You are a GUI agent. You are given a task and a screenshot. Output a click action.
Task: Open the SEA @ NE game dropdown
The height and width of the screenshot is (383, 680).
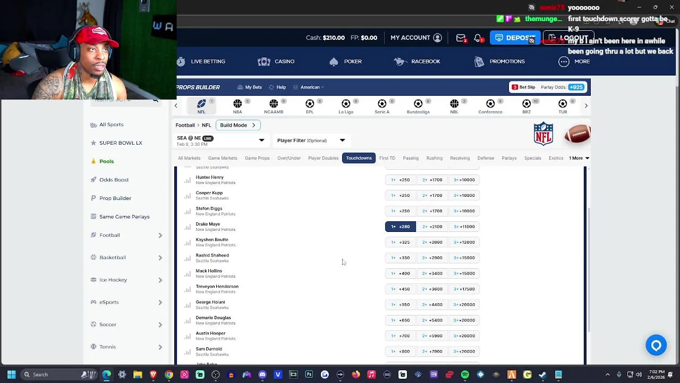point(220,140)
